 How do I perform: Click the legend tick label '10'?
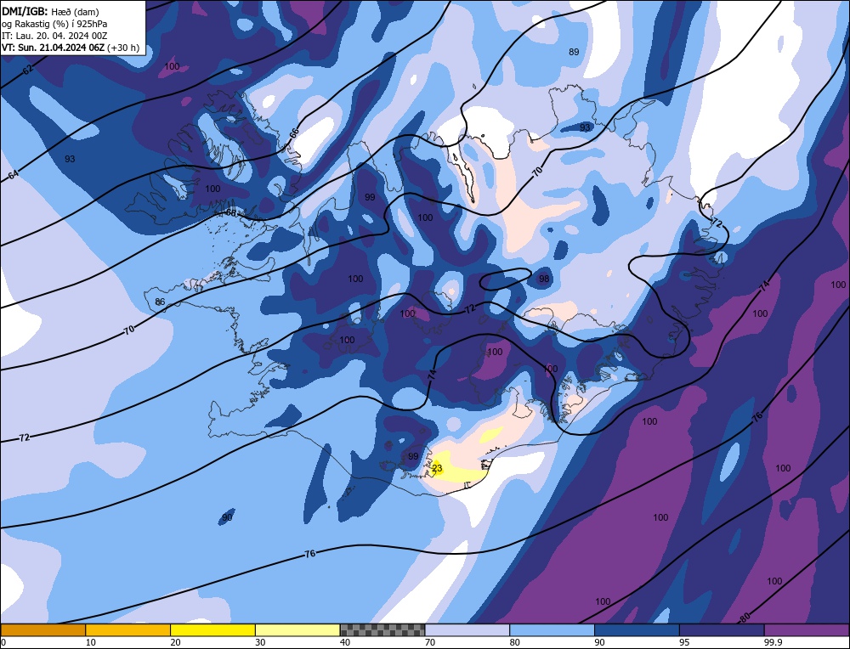(91, 642)
